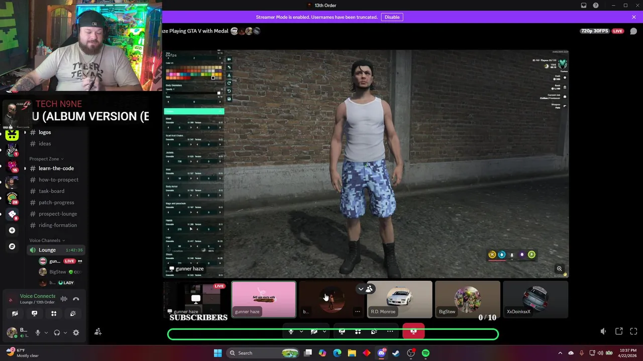The height and width of the screenshot is (361, 643).
Task: Select R.D. Monroe participant tile
Action: click(x=399, y=299)
